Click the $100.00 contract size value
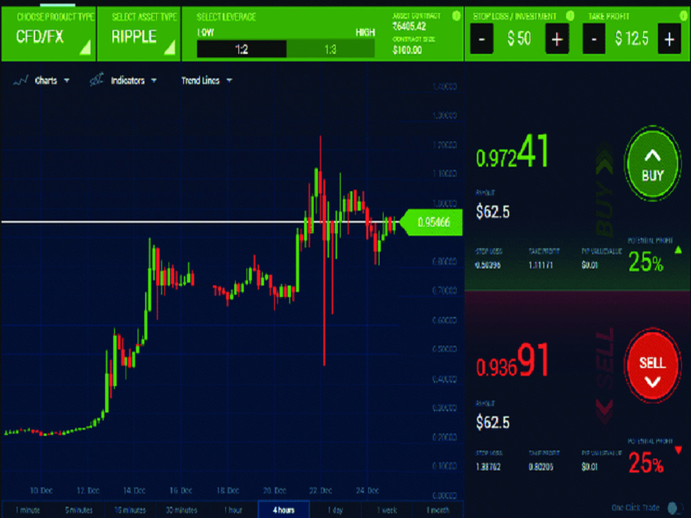Screen dimensions: 691x518 tap(407, 50)
